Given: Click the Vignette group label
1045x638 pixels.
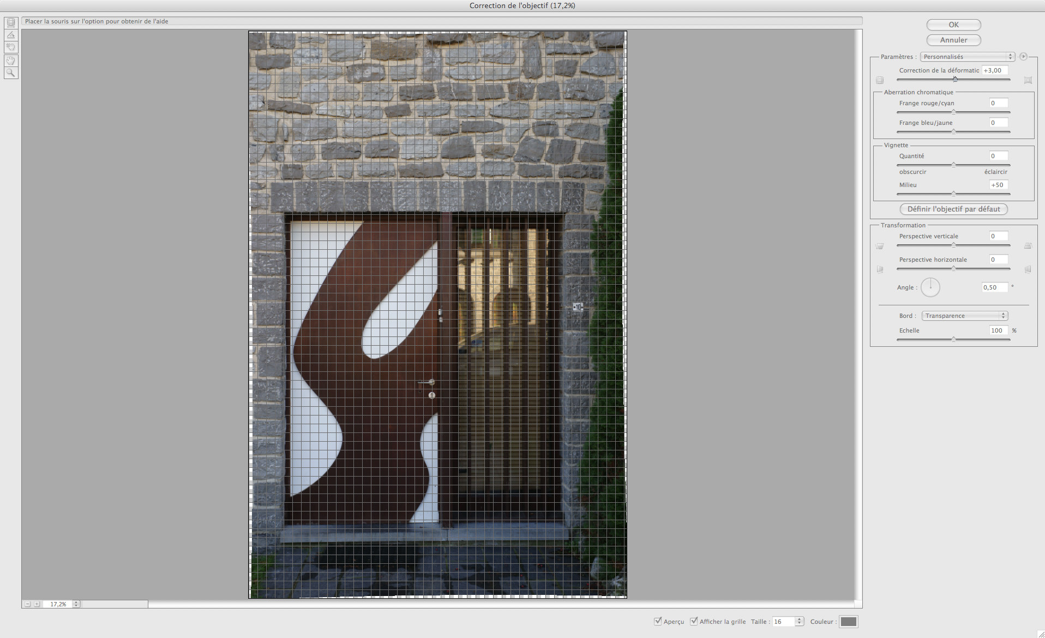Looking at the screenshot, I should (896, 145).
